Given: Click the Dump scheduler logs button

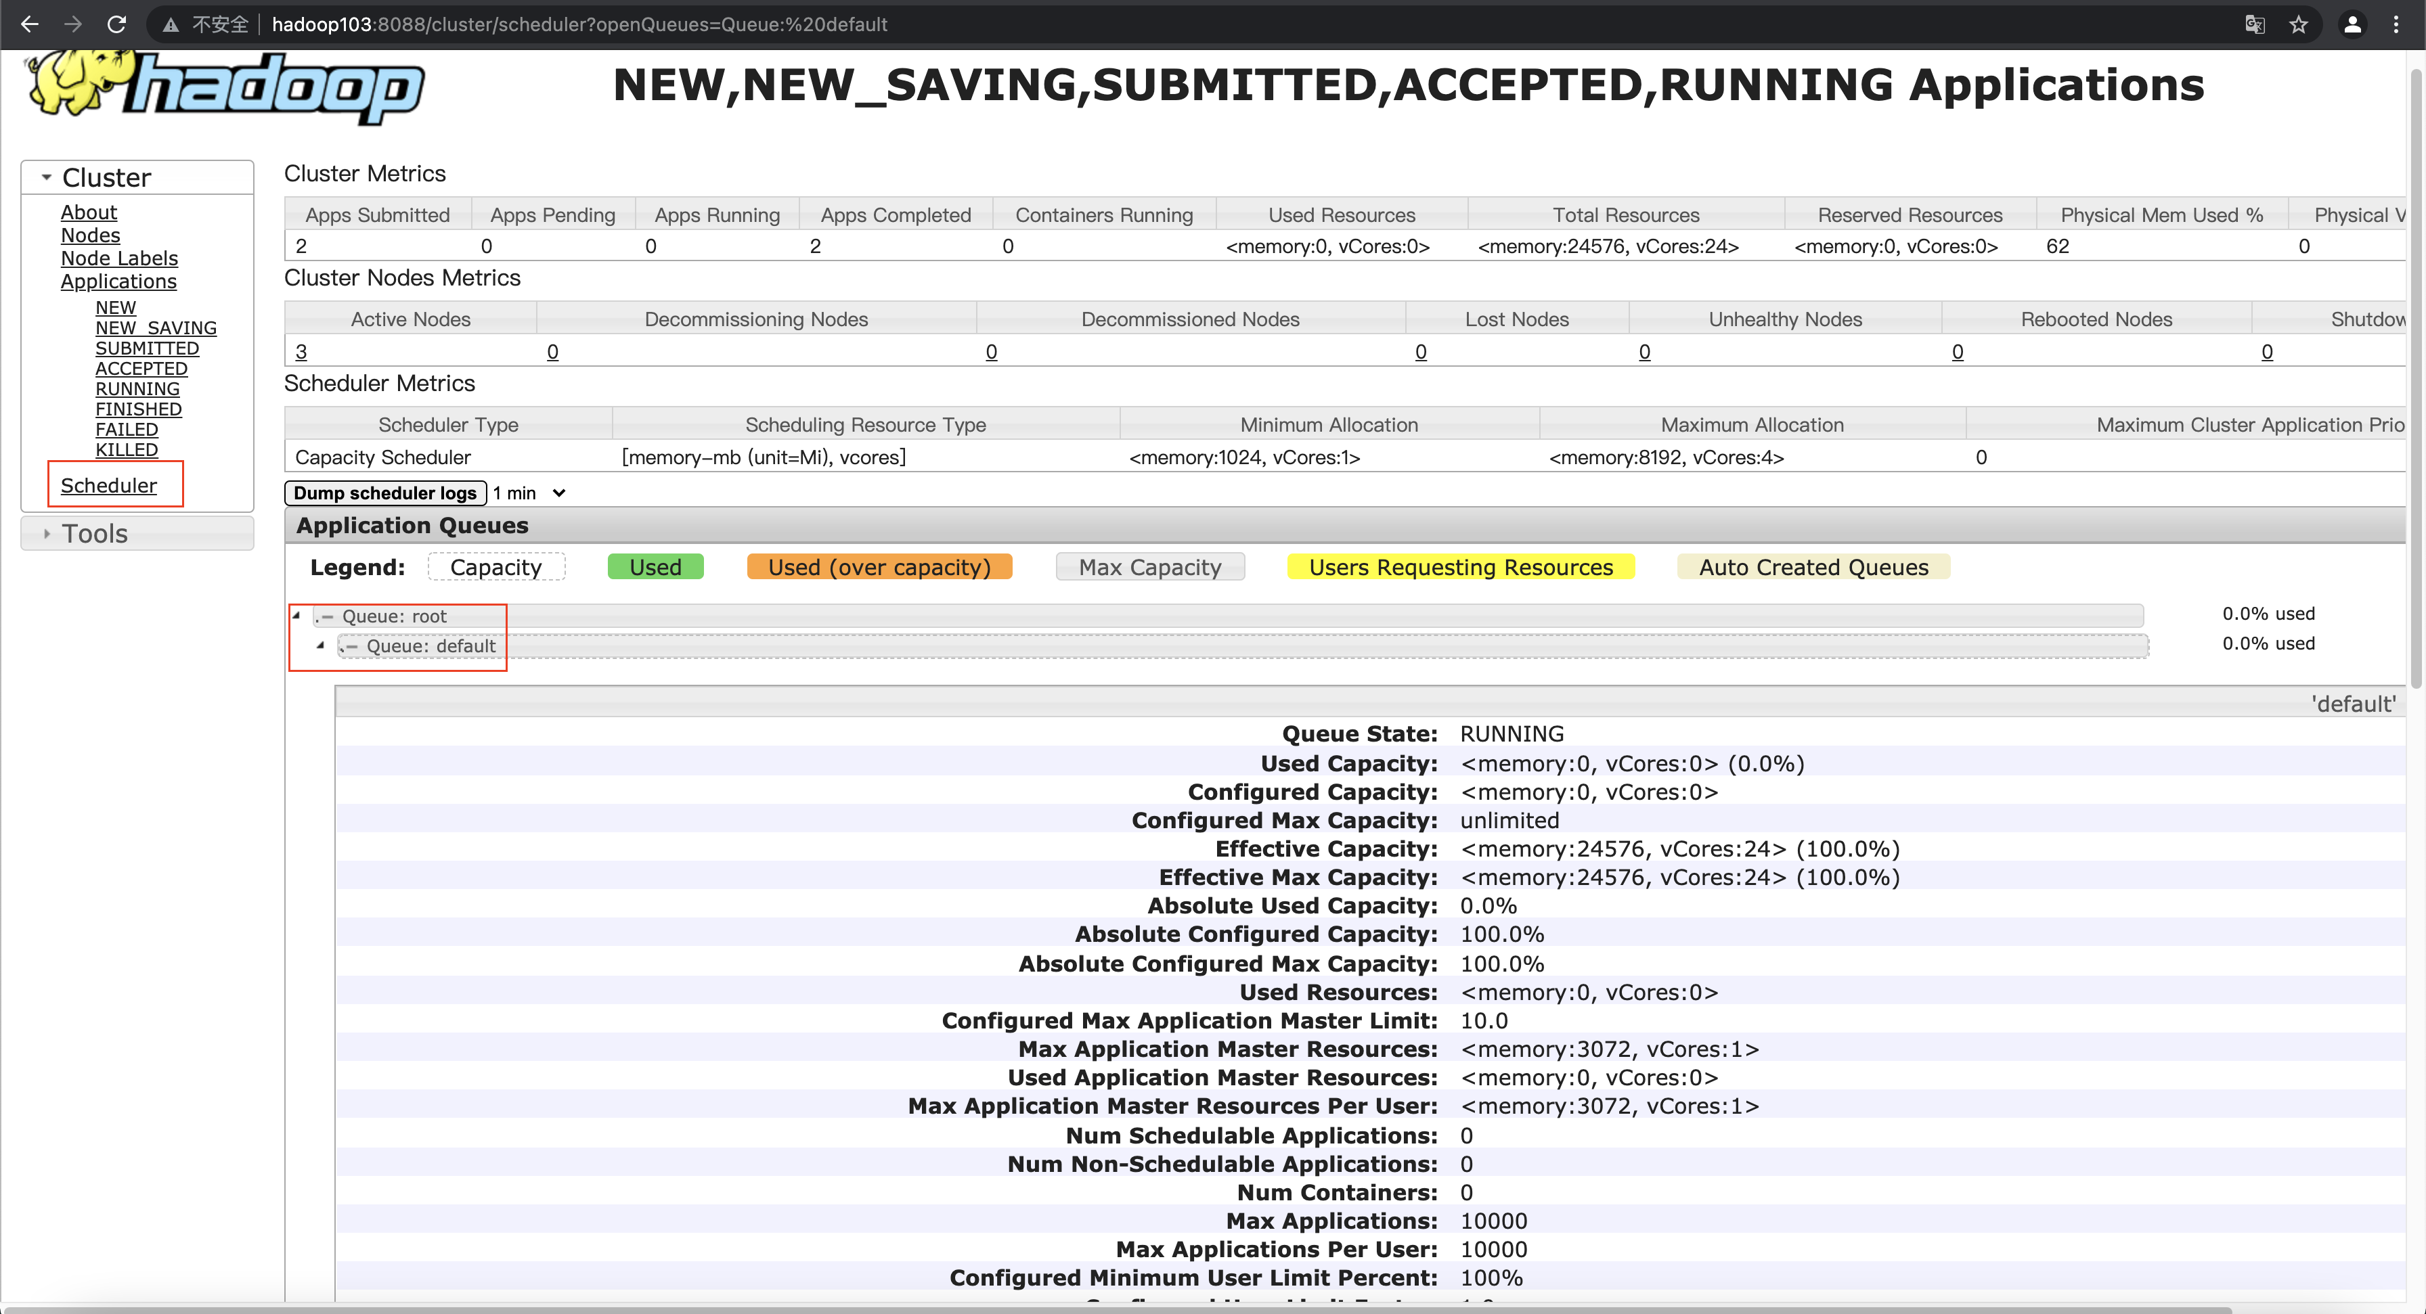Looking at the screenshot, I should tap(384, 493).
